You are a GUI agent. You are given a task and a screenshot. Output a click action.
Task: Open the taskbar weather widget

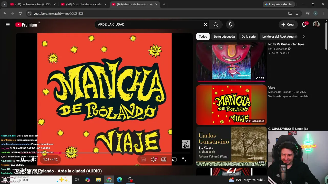click(x=247, y=180)
